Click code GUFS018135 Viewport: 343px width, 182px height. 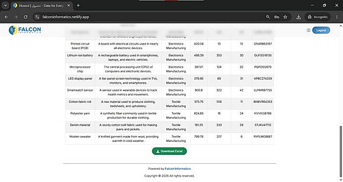(263, 55)
